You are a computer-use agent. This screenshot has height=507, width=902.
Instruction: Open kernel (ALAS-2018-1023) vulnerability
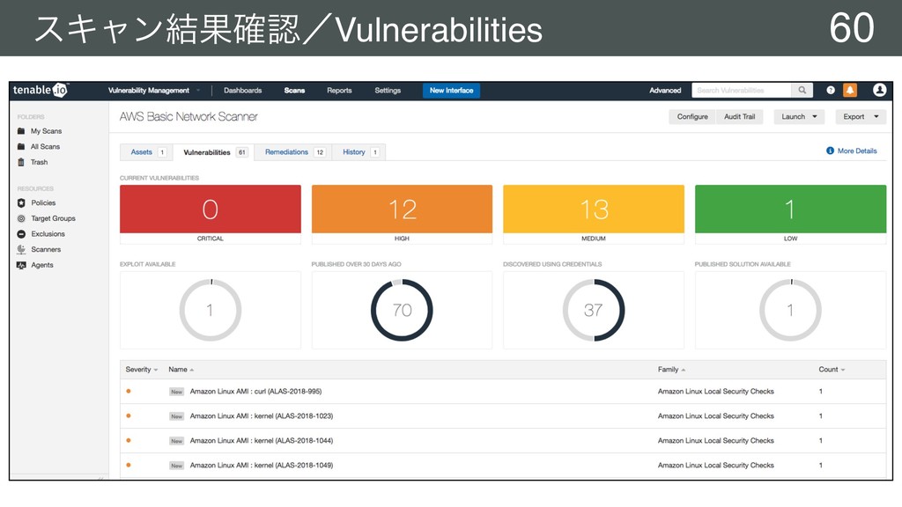click(262, 416)
